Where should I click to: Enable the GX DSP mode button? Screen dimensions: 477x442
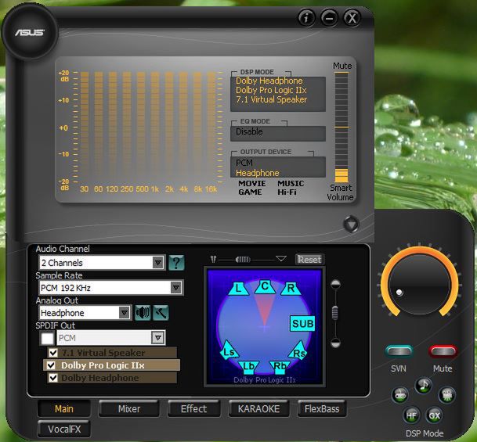pos(434,415)
